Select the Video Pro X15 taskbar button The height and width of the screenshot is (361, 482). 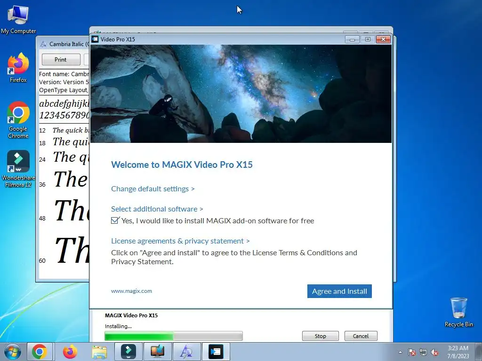coord(216,352)
